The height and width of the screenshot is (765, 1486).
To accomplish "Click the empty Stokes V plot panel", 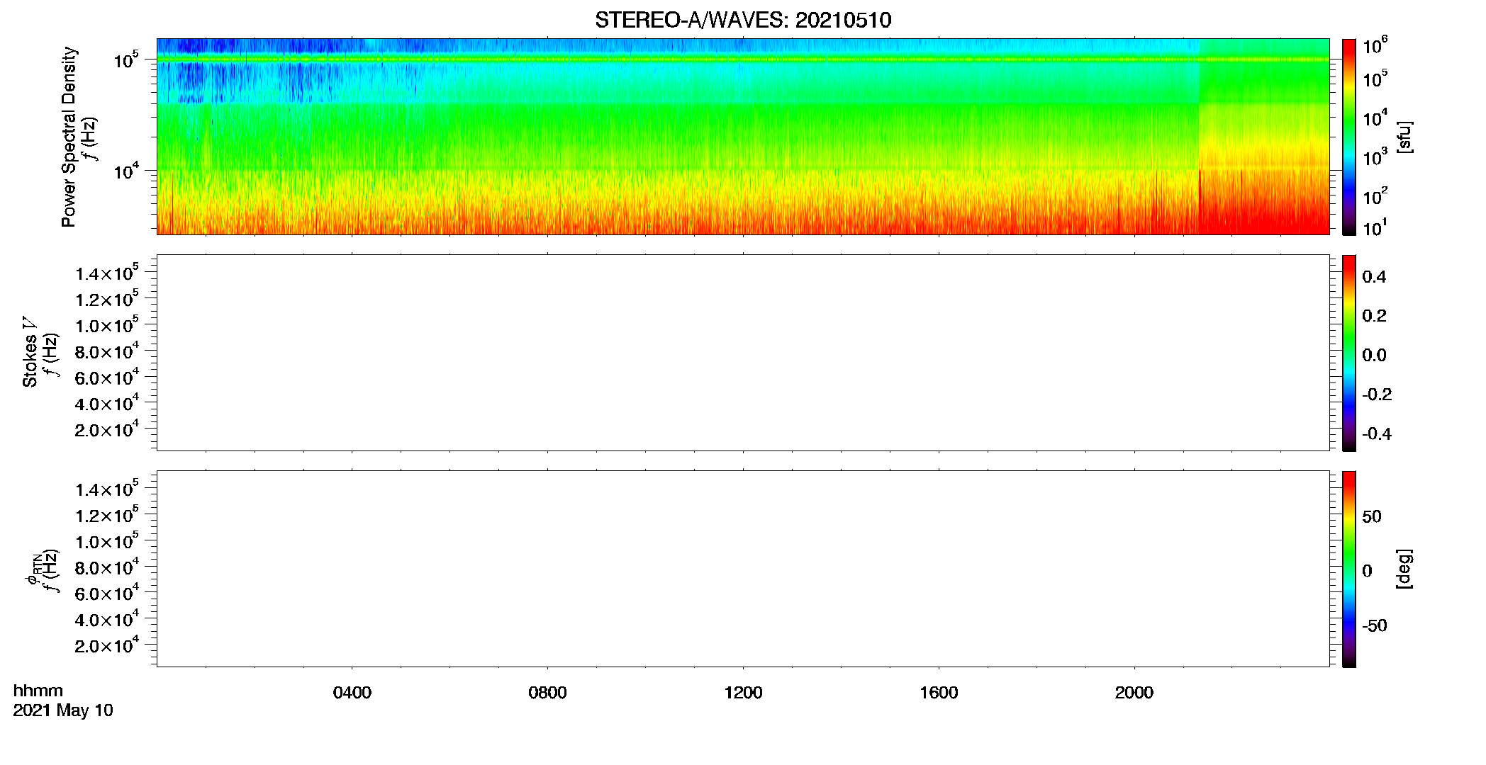I will point(743,353).
